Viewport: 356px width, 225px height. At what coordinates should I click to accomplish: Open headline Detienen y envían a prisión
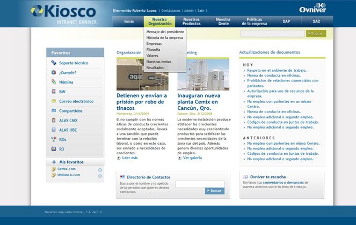[x=142, y=102]
